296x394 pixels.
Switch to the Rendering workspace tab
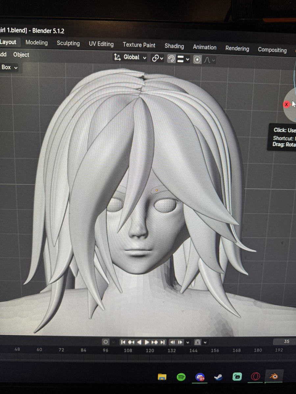coord(237,49)
